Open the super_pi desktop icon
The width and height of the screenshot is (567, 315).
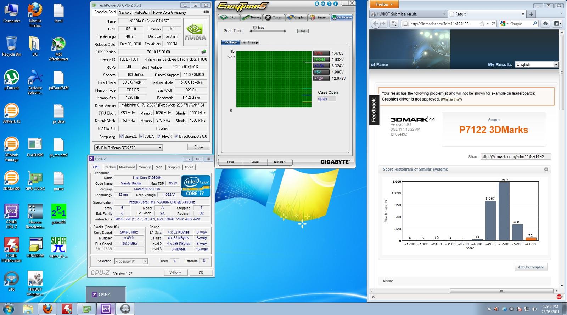(58, 247)
